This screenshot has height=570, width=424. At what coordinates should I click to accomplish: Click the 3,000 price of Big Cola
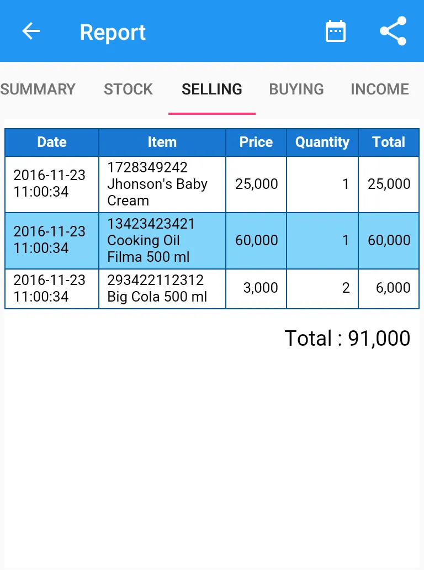point(256,289)
